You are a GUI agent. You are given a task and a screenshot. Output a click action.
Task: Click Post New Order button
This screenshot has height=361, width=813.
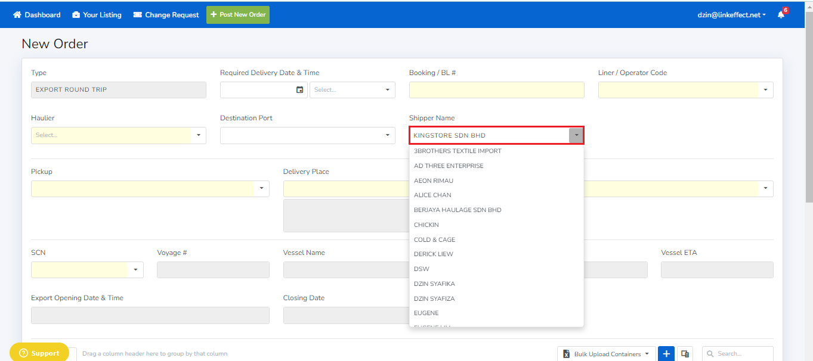point(238,15)
